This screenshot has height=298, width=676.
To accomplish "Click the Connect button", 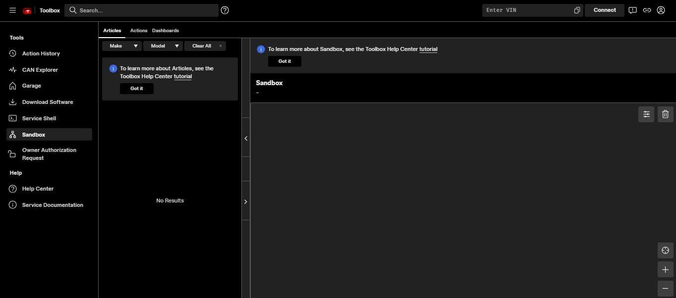I will [x=605, y=10].
